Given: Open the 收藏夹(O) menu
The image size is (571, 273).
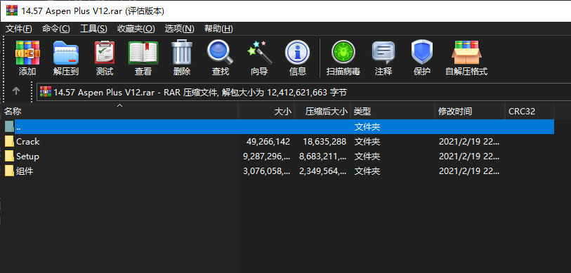Looking at the screenshot, I should tap(136, 29).
